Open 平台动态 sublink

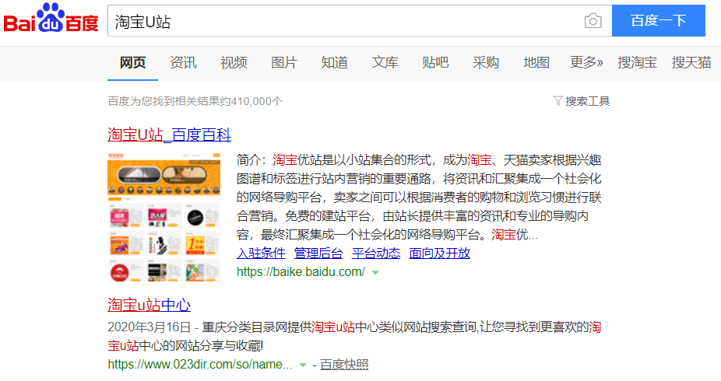tap(375, 253)
